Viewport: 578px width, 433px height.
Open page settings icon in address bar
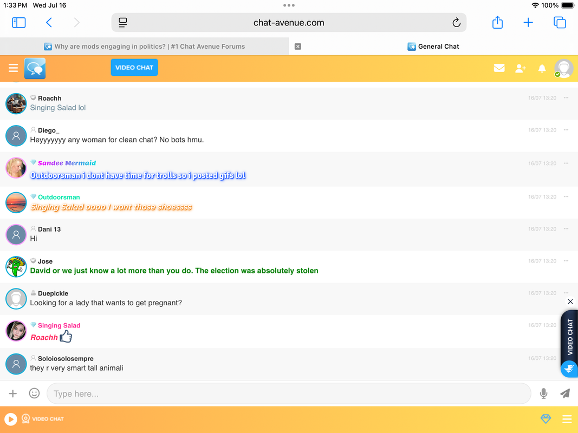tap(123, 23)
